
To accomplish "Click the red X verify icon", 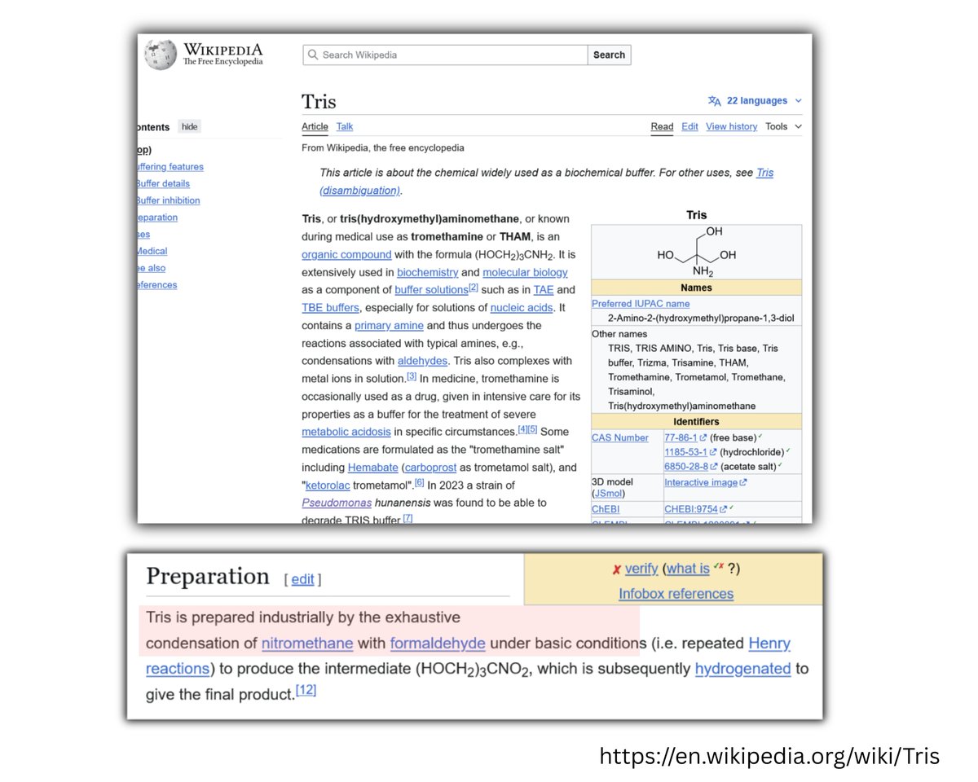I will tap(617, 569).
